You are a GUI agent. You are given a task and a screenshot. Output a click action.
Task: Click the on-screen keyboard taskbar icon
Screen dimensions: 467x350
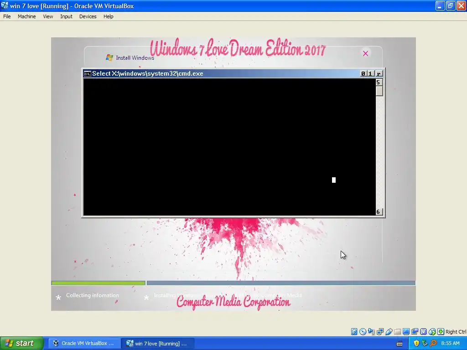coord(400,344)
